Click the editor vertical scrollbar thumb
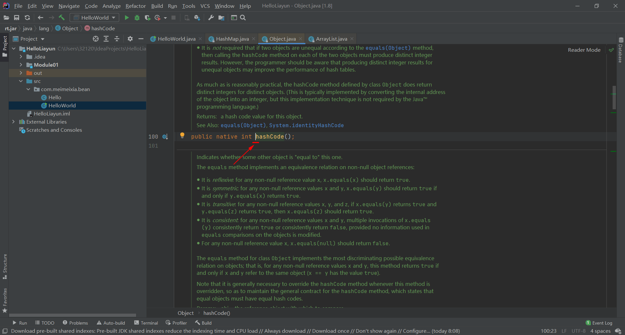Viewport: 625px width, 335px height. point(614,97)
